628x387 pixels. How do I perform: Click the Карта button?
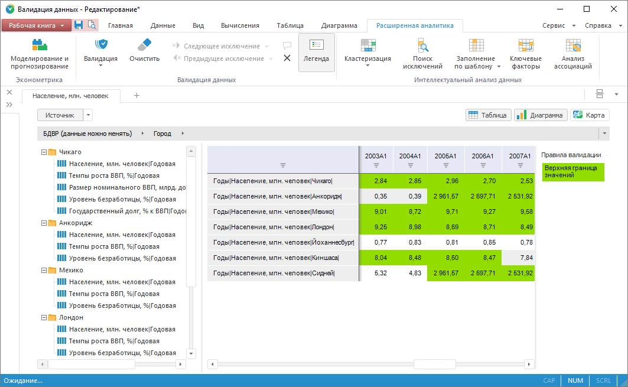(589, 115)
